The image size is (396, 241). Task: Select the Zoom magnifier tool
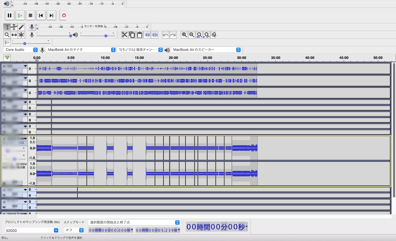pos(7,35)
